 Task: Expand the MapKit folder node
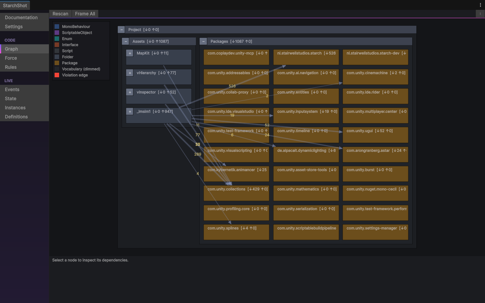[x=130, y=53]
